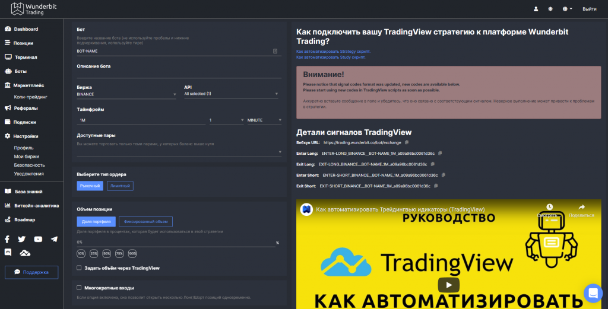Select Профиль under settings
Image resolution: width=608 pixels, height=309 pixels.
click(24, 148)
